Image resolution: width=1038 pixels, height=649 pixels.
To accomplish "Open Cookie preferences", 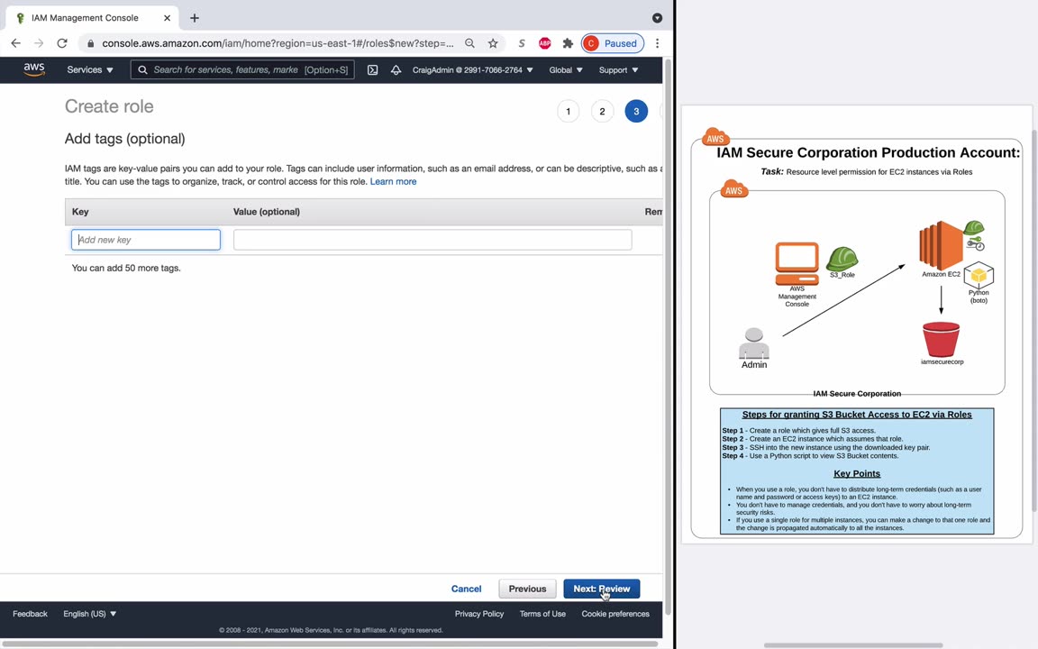I will [615, 614].
